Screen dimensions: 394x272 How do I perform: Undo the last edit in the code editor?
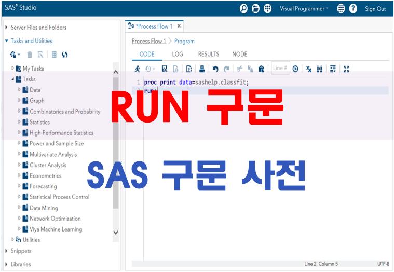[215, 69]
